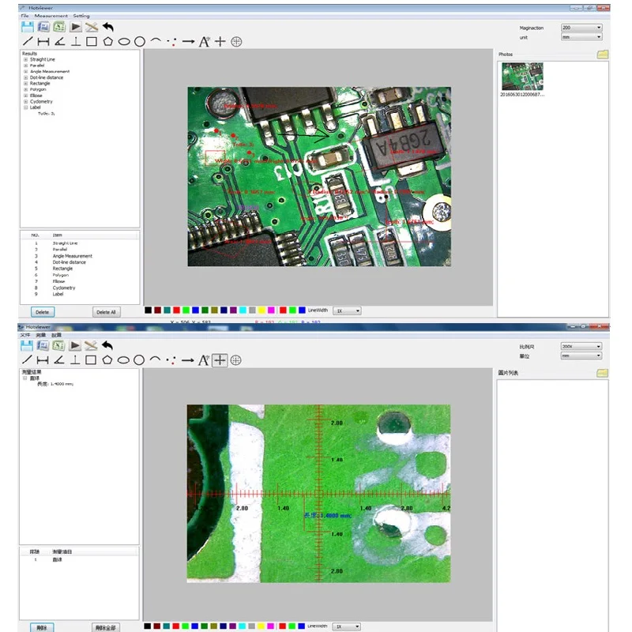Viewport: 632px width, 632px height.
Task: Choose the Arrow tool in the top window
Action: coord(188,42)
